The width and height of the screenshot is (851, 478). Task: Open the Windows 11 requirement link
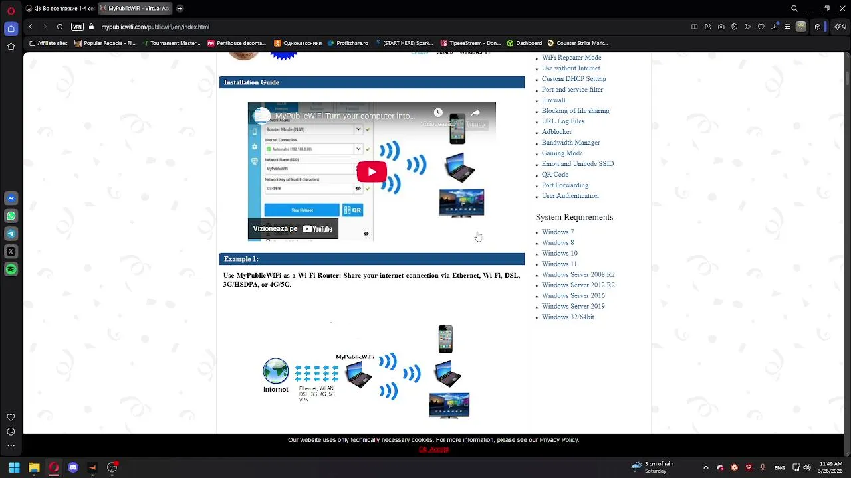tap(559, 264)
